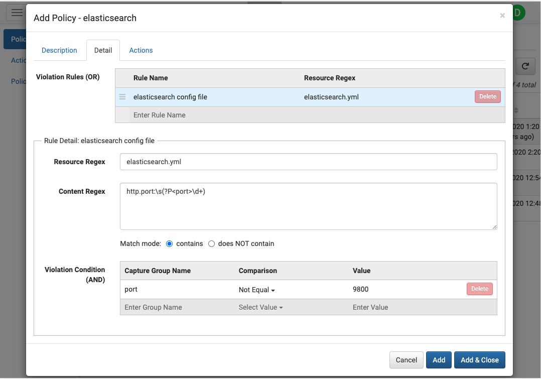Grab the drag handle of elasticsearch config file rule
The height and width of the screenshot is (379, 541).
[x=122, y=97]
